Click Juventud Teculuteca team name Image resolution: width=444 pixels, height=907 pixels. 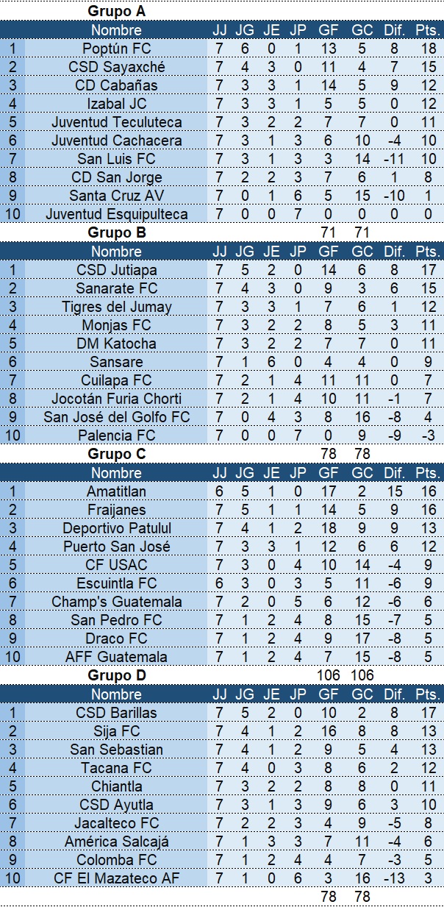[x=116, y=122]
